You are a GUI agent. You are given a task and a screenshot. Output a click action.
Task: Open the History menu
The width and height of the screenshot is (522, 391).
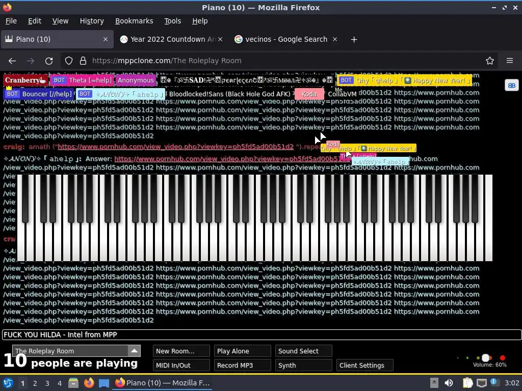click(x=92, y=21)
